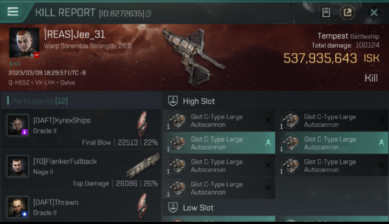Click person icon on highlighted right Autocannon

pos(381,143)
